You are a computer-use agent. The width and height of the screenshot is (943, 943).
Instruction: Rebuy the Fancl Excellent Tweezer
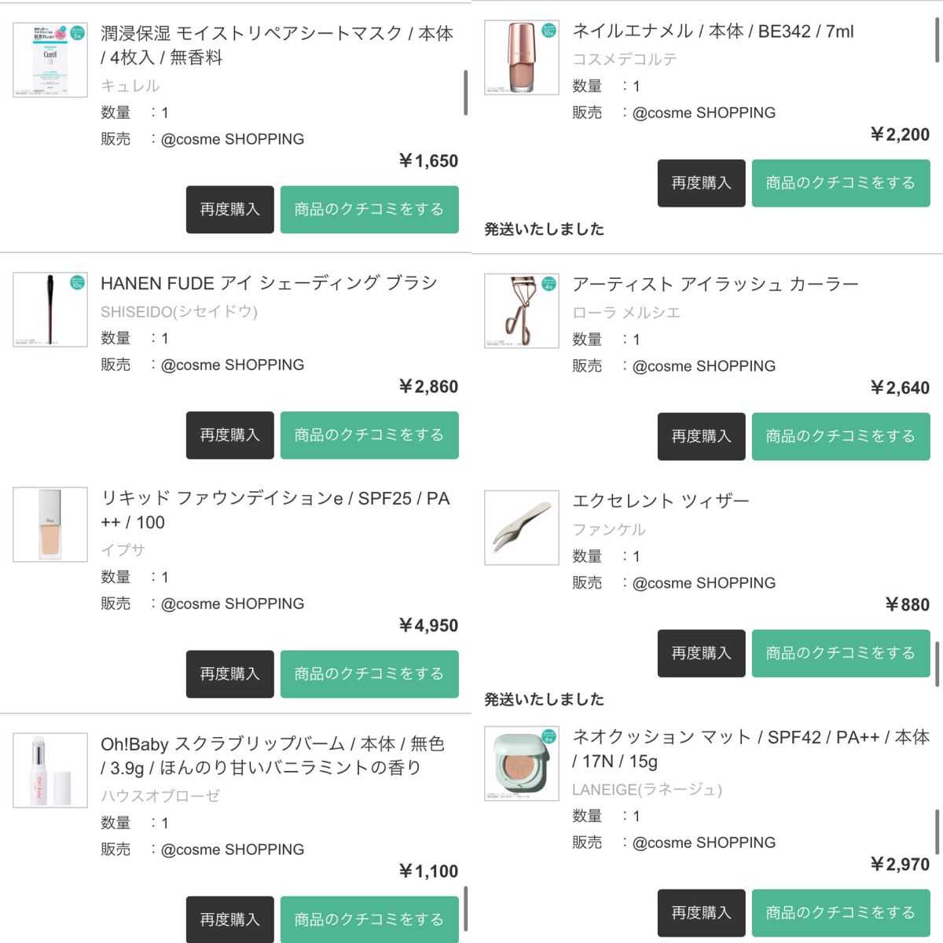click(x=701, y=653)
